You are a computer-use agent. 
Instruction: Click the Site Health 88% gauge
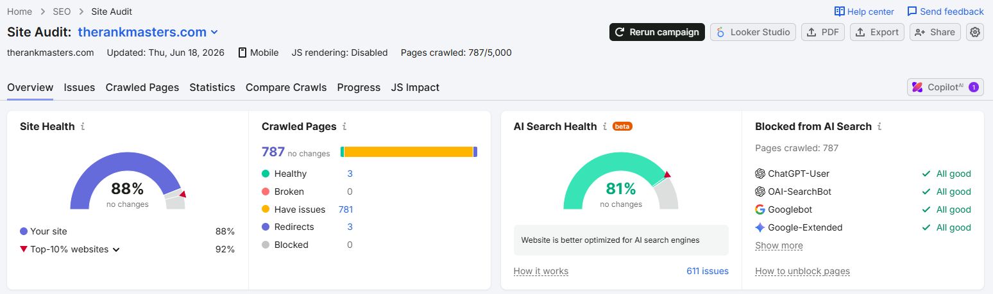tap(128, 181)
